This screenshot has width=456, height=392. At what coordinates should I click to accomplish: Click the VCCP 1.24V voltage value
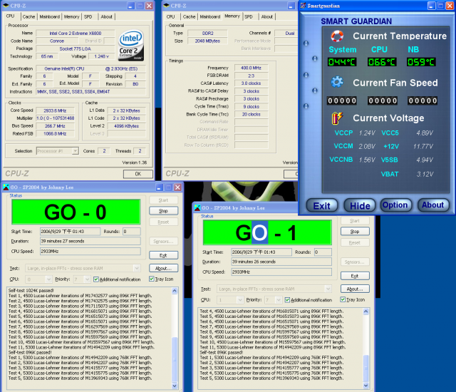(x=367, y=133)
